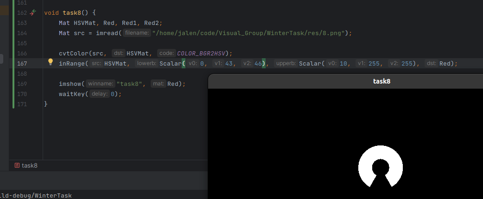Screen dimensions: 483x199
Task: Click the gutter change arrows icon on line 162
Action: pyautogui.click(x=33, y=12)
